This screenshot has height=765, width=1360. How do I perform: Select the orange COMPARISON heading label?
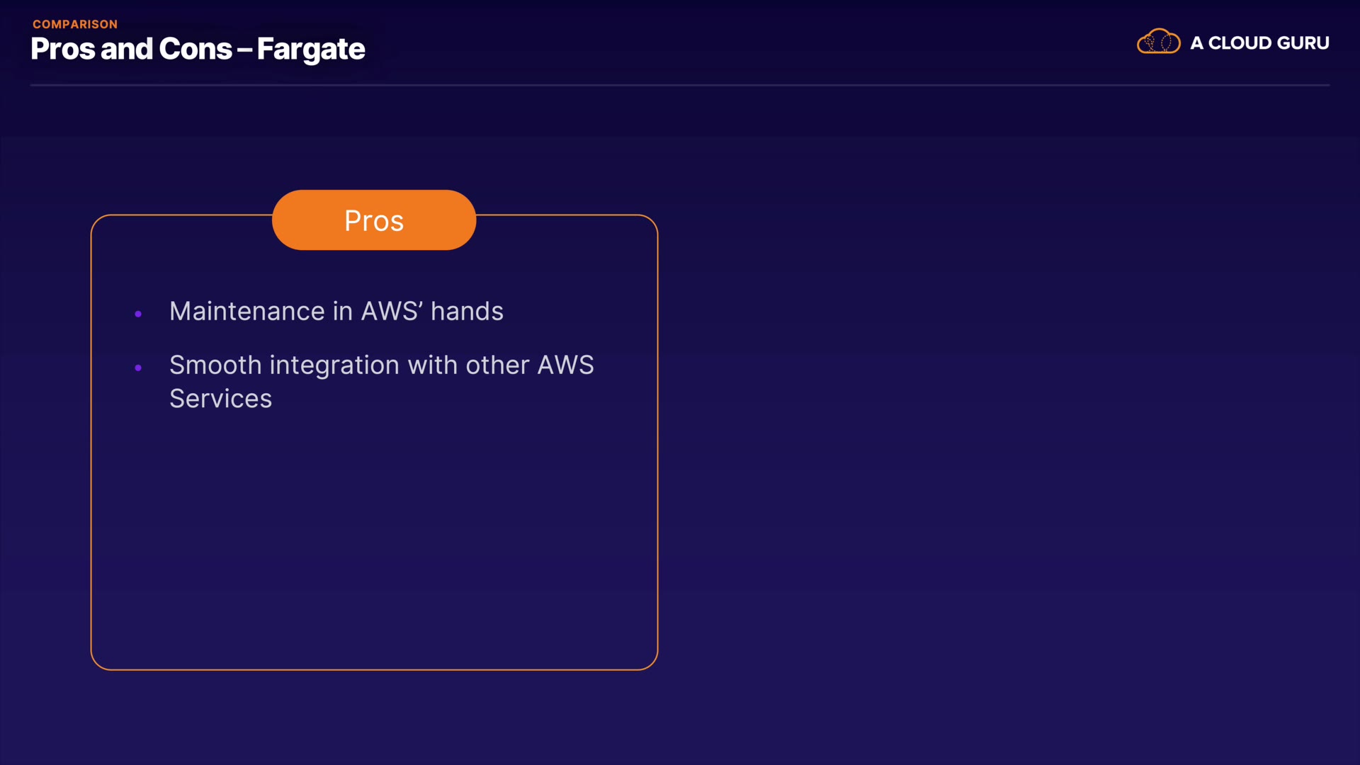coord(75,24)
